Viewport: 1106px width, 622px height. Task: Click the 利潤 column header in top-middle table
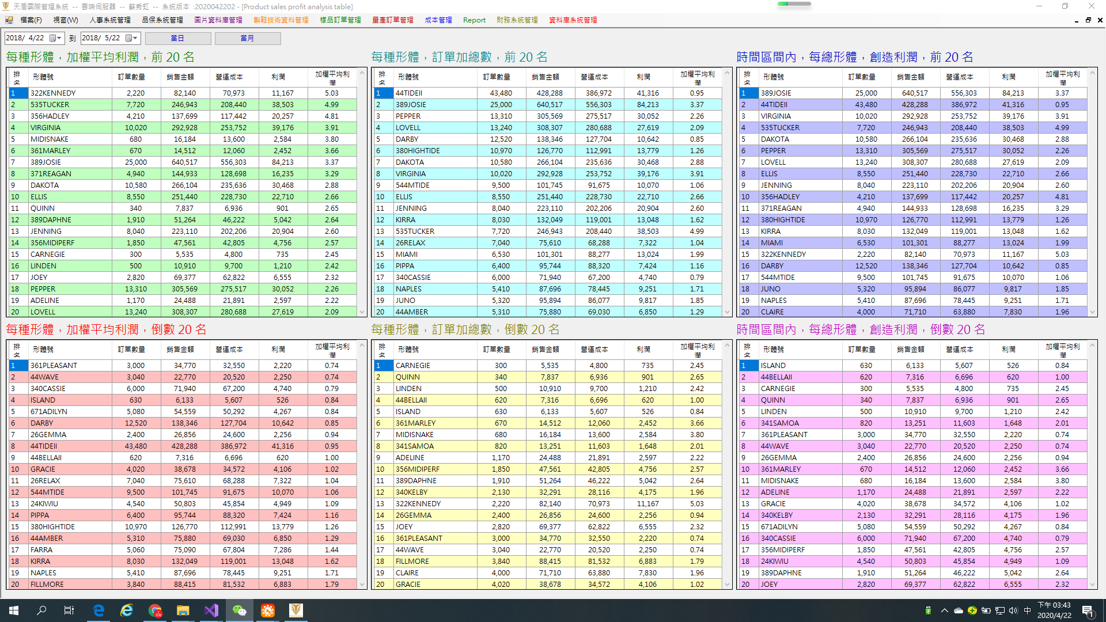pyautogui.click(x=643, y=77)
